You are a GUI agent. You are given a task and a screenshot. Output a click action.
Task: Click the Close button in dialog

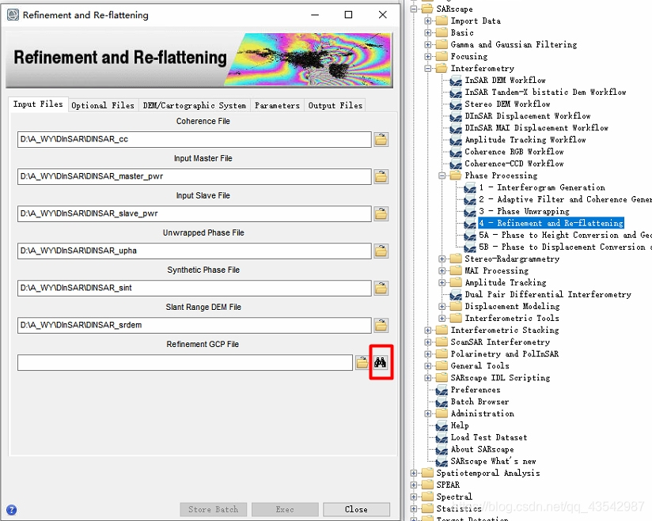356,509
